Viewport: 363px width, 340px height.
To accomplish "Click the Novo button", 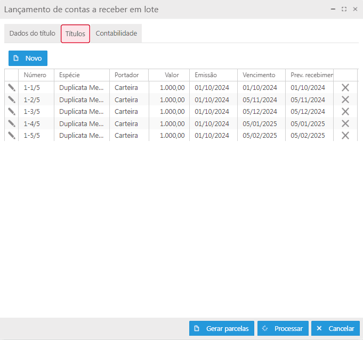I will (x=28, y=58).
